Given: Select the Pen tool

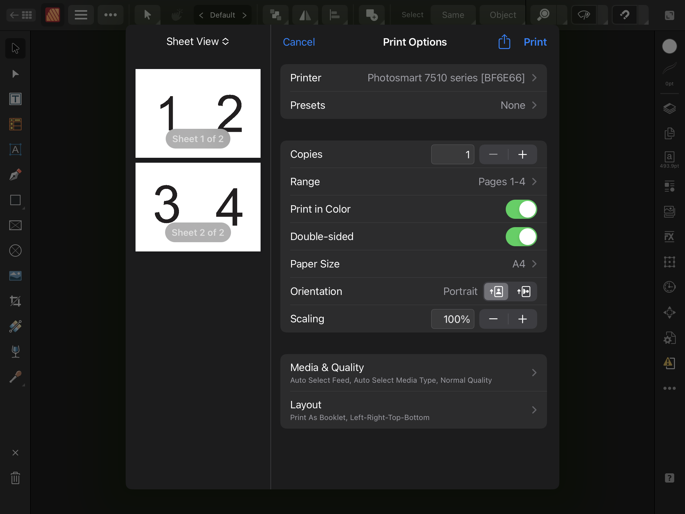Looking at the screenshot, I should 15,175.
